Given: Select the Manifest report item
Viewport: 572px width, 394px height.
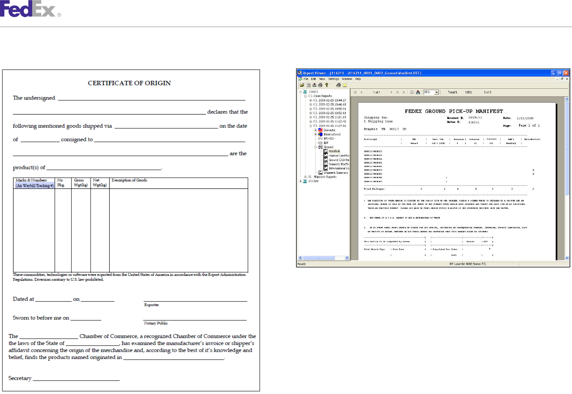Looking at the screenshot, I should point(334,151).
